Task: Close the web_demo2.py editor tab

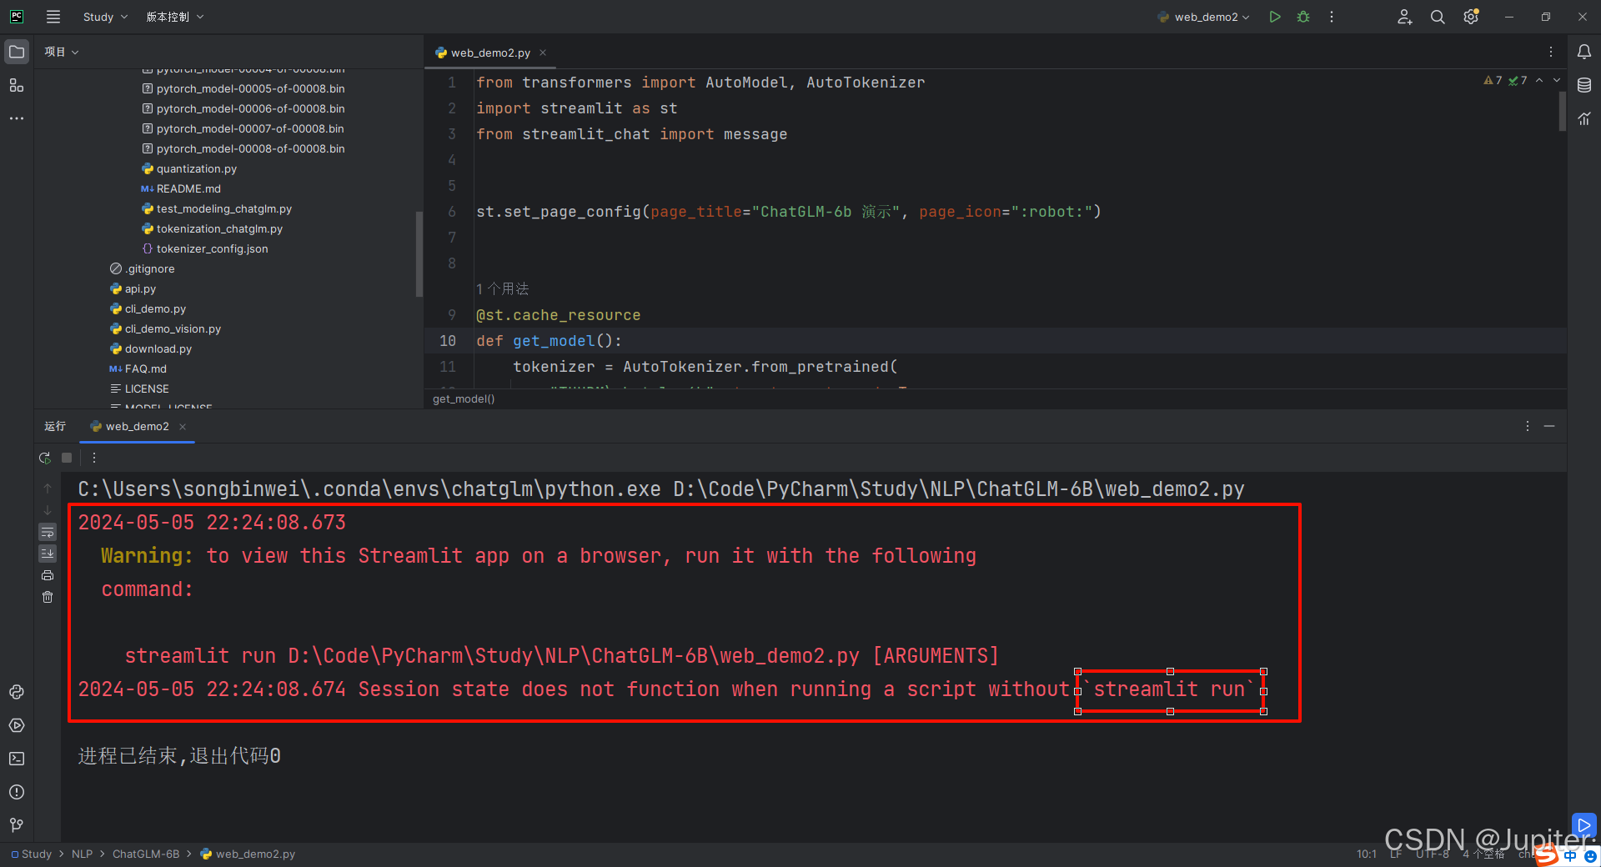Action: tap(543, 53)
